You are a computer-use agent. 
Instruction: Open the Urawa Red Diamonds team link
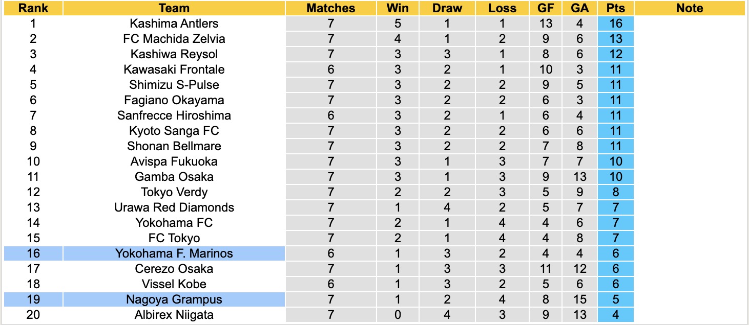(174, 207)
